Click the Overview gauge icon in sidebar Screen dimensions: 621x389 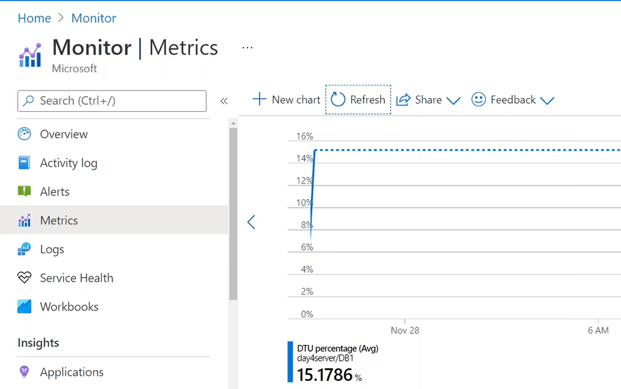pos(25,134)
